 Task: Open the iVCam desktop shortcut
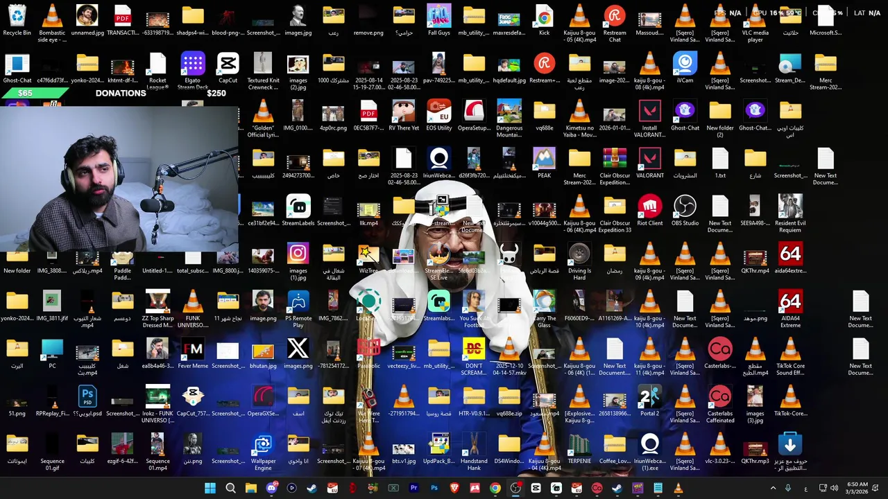[684, 68]
